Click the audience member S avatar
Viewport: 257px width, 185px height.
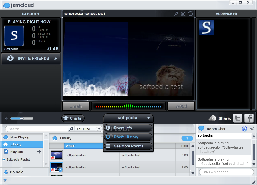coord(206,27)
